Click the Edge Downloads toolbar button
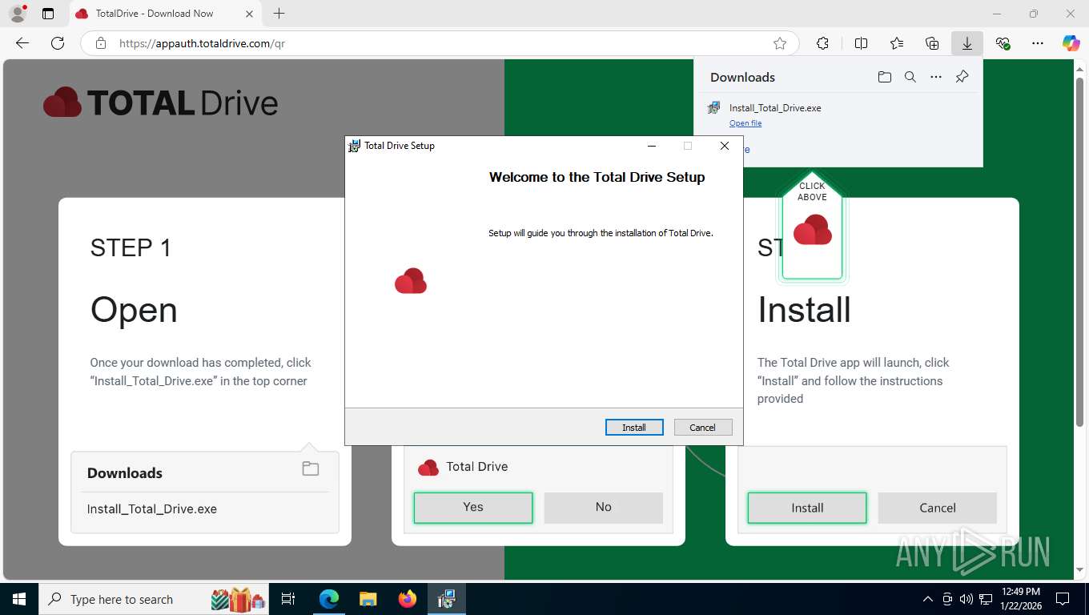Screen dimensions: 1089x615 [x=967, y=43]
